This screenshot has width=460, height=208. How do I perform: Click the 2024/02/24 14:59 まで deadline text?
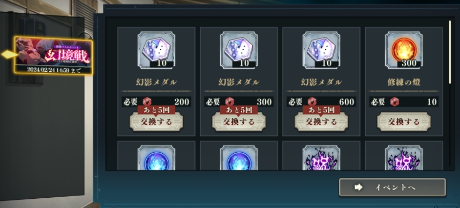point(54,70)
